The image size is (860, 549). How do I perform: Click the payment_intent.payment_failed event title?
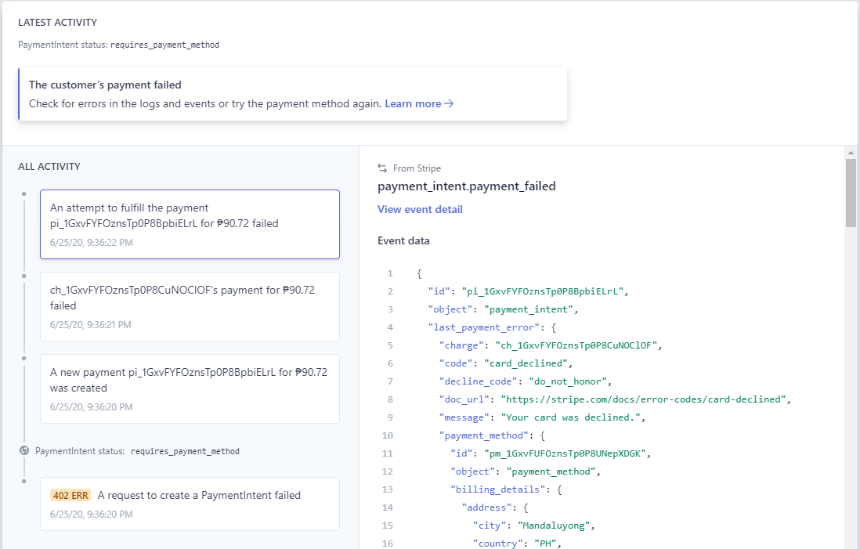point(467,186)
